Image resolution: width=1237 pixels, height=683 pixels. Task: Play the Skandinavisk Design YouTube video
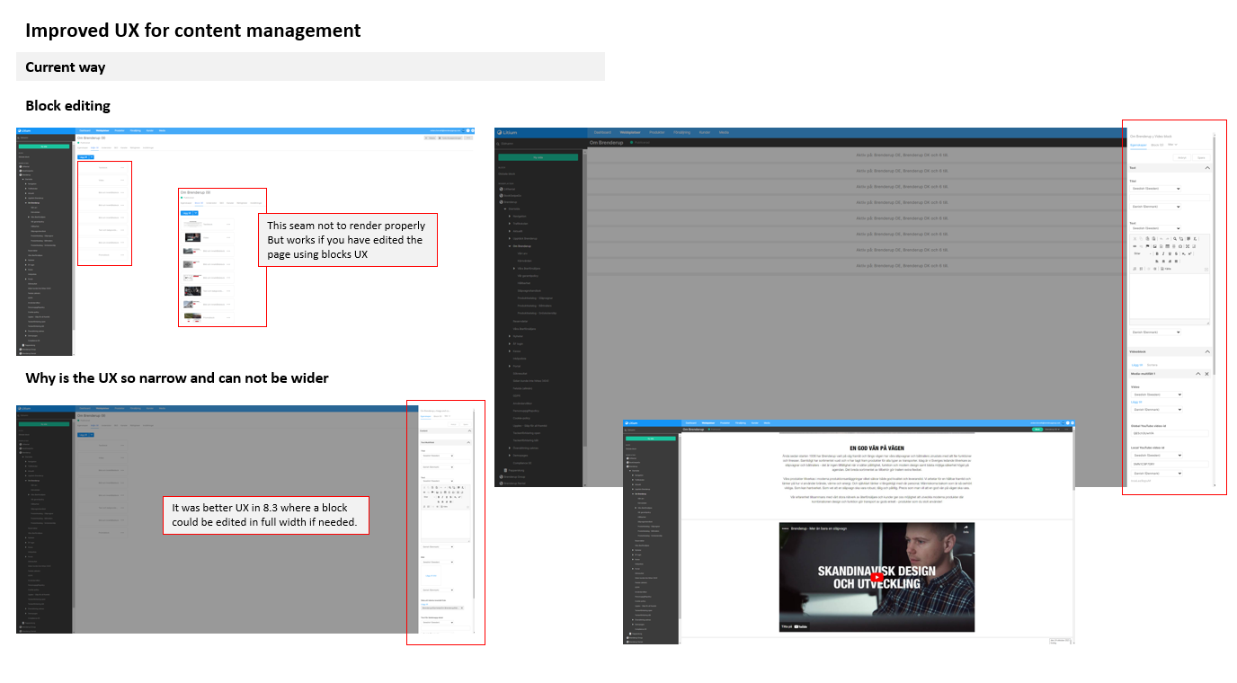[x=876, y=576]
